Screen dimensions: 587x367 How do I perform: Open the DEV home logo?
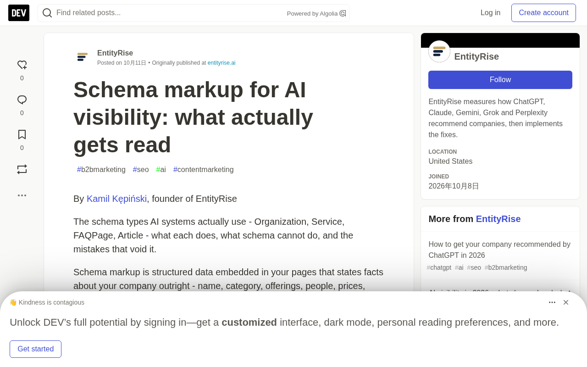tap(19, 13)
